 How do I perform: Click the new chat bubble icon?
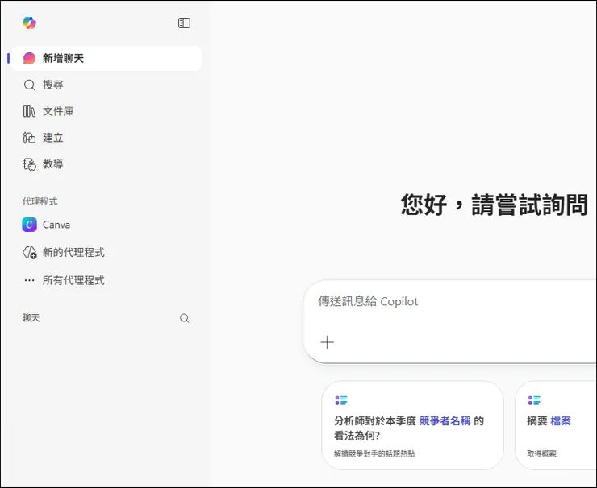click(29, 58)
